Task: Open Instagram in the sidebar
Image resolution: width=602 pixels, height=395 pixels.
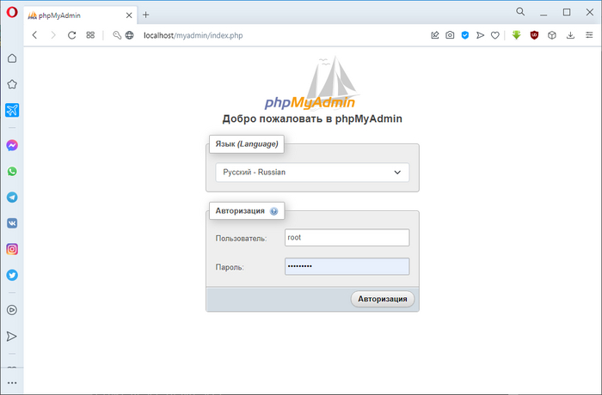Action: [x=12, y=249]
